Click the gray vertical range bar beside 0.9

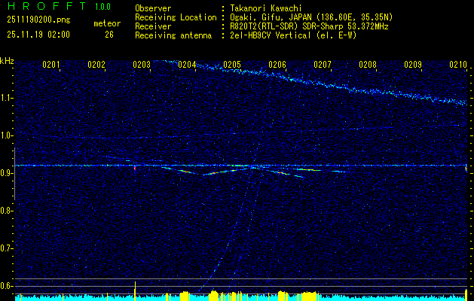coord(14,174)
